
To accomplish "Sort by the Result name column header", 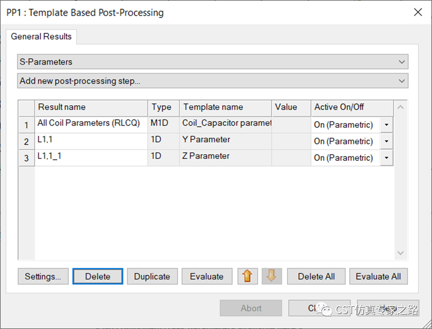I will coord(91,107).
